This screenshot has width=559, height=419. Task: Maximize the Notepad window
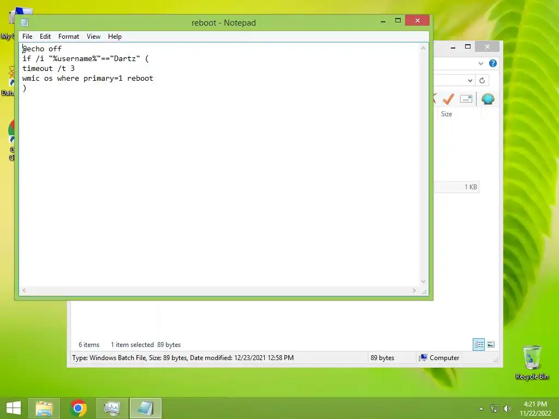[x=398, y=21]
